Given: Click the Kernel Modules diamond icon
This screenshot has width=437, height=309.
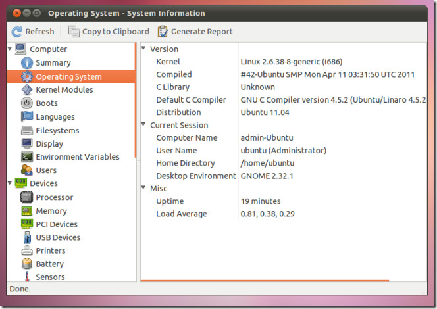Looking at the screenshot, I should [x=27, y=90].
